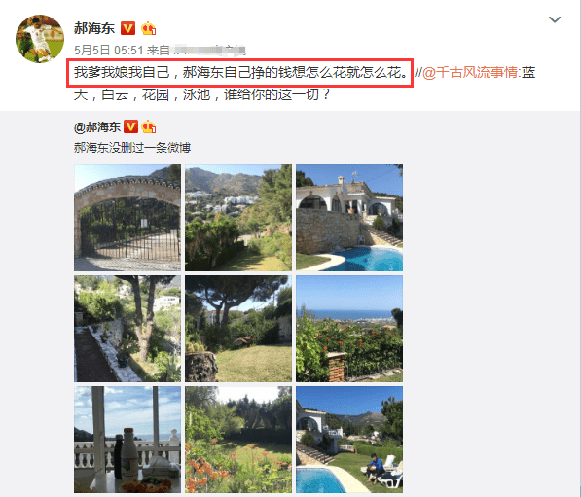Open the stone garden path photo
Image resolution: width=581 pixels, height=497 pixels.
click(127, 329)
